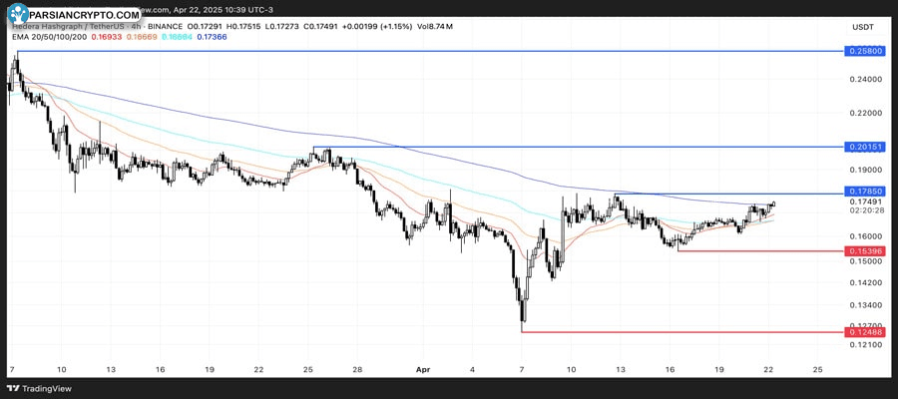Click the 4 date label on time axis
The height and width of the screenshot is (399, 898).
473,370
